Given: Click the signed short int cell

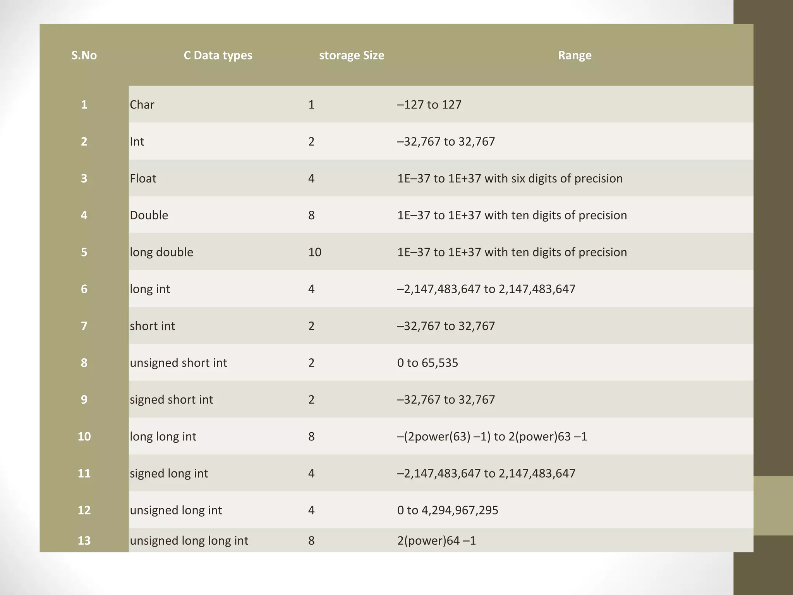Looking at the screenshot, I should coord(171,400).
